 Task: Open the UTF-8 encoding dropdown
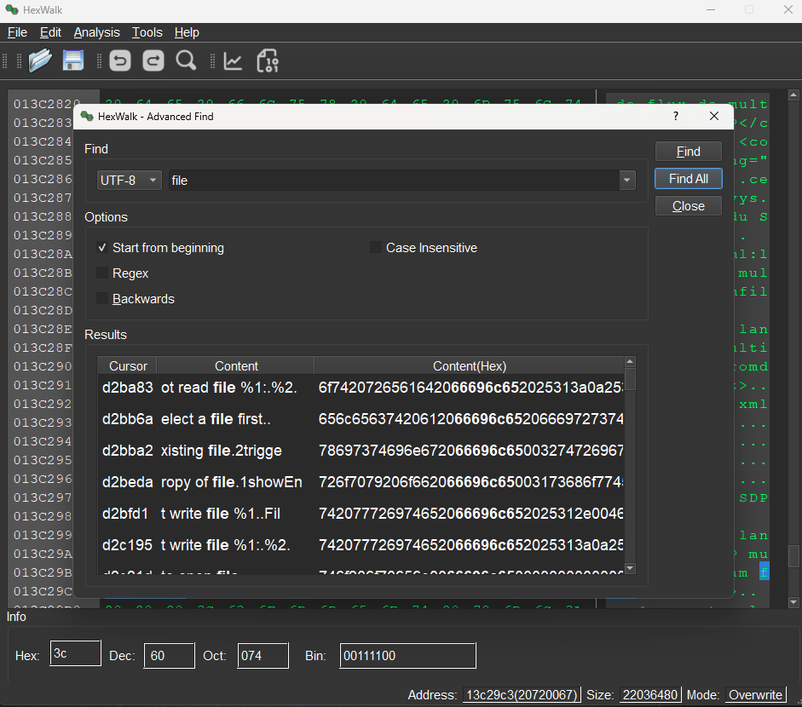128,180
